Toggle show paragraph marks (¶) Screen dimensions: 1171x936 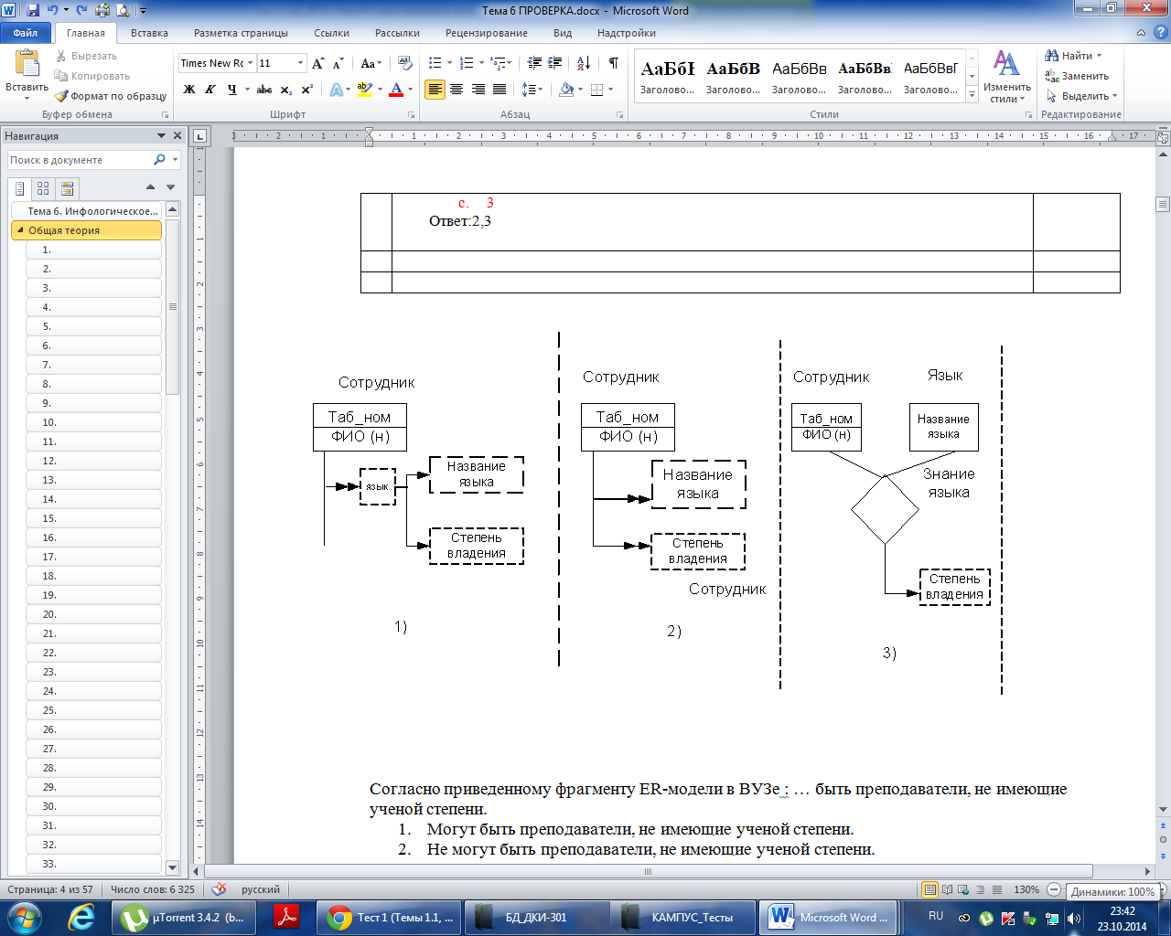click(x=614, y=63)
